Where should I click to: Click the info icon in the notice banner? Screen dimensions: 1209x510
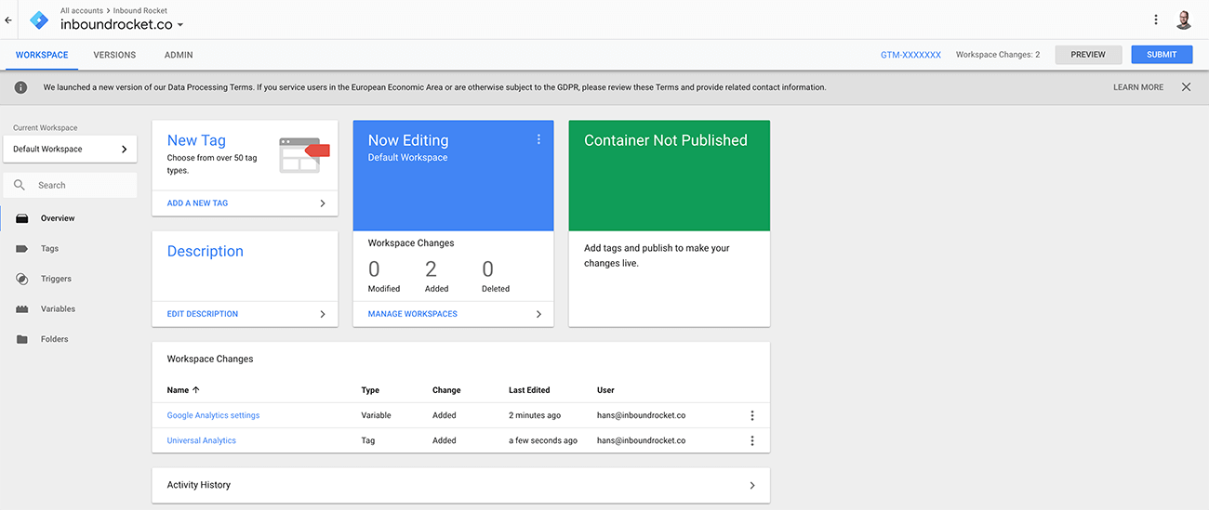coord(21,87)
